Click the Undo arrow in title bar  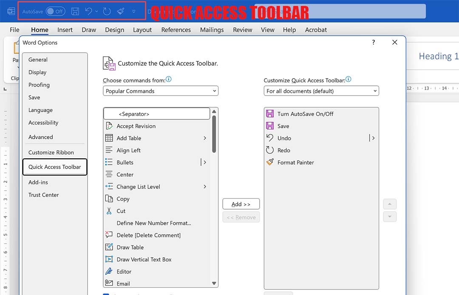88,11
